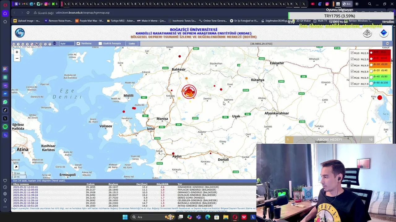Open the Remove Noise from bookmark

coord(58,21)
